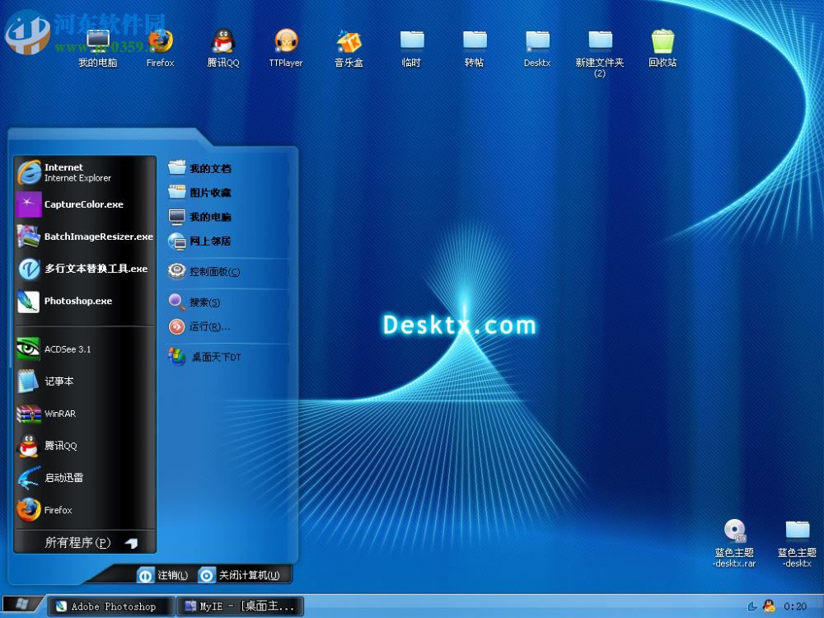The height and width of the screenshot is (618, 824).
Task: Switch to the MyIE window in the taskbar
Action: pos(239,606)
